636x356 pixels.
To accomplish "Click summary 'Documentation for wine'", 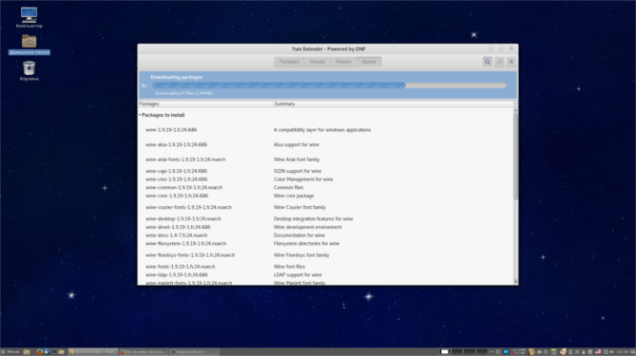I will click(299, 235).
